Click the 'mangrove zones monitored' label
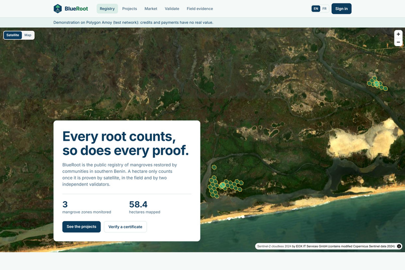The height and width of the screenshot is (270, 405). (x=87, y=212)
